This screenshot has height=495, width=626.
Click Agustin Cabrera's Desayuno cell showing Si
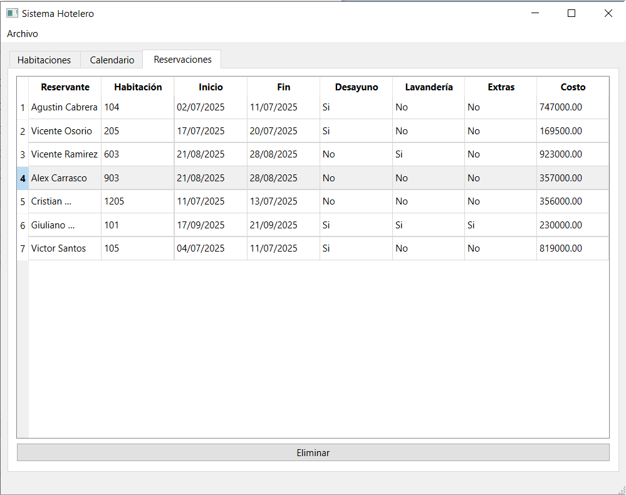356,107
